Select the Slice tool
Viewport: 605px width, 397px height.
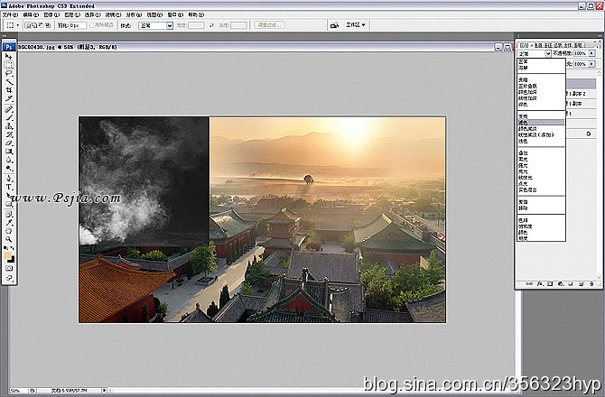click(x=9, y=98)
